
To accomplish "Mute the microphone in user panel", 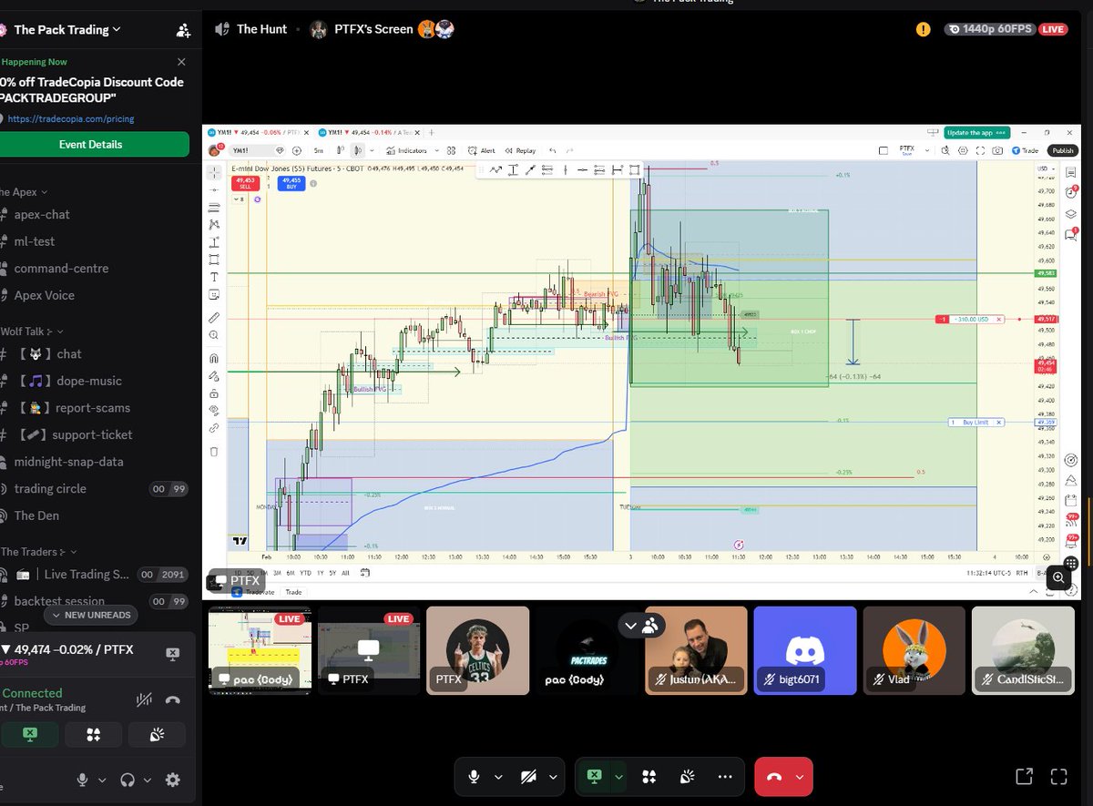I will pos(82,780).
